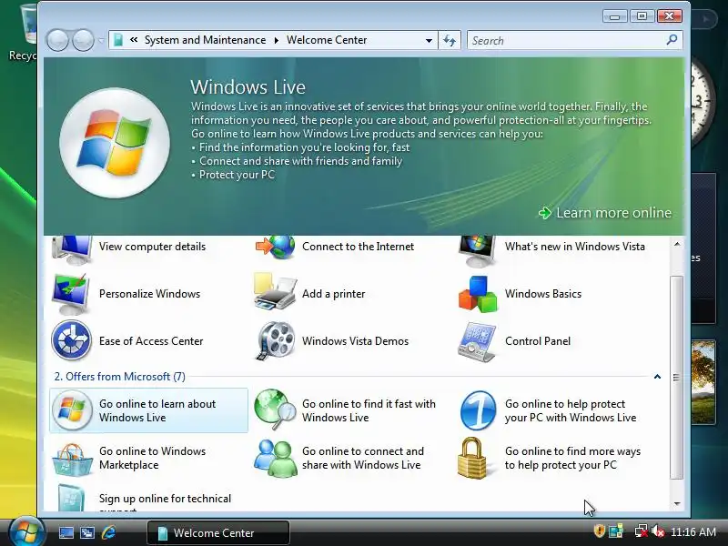This screenshot has height=546, width=728.
Task: Open the Control Panel icon
Action: tap(477, 342)
